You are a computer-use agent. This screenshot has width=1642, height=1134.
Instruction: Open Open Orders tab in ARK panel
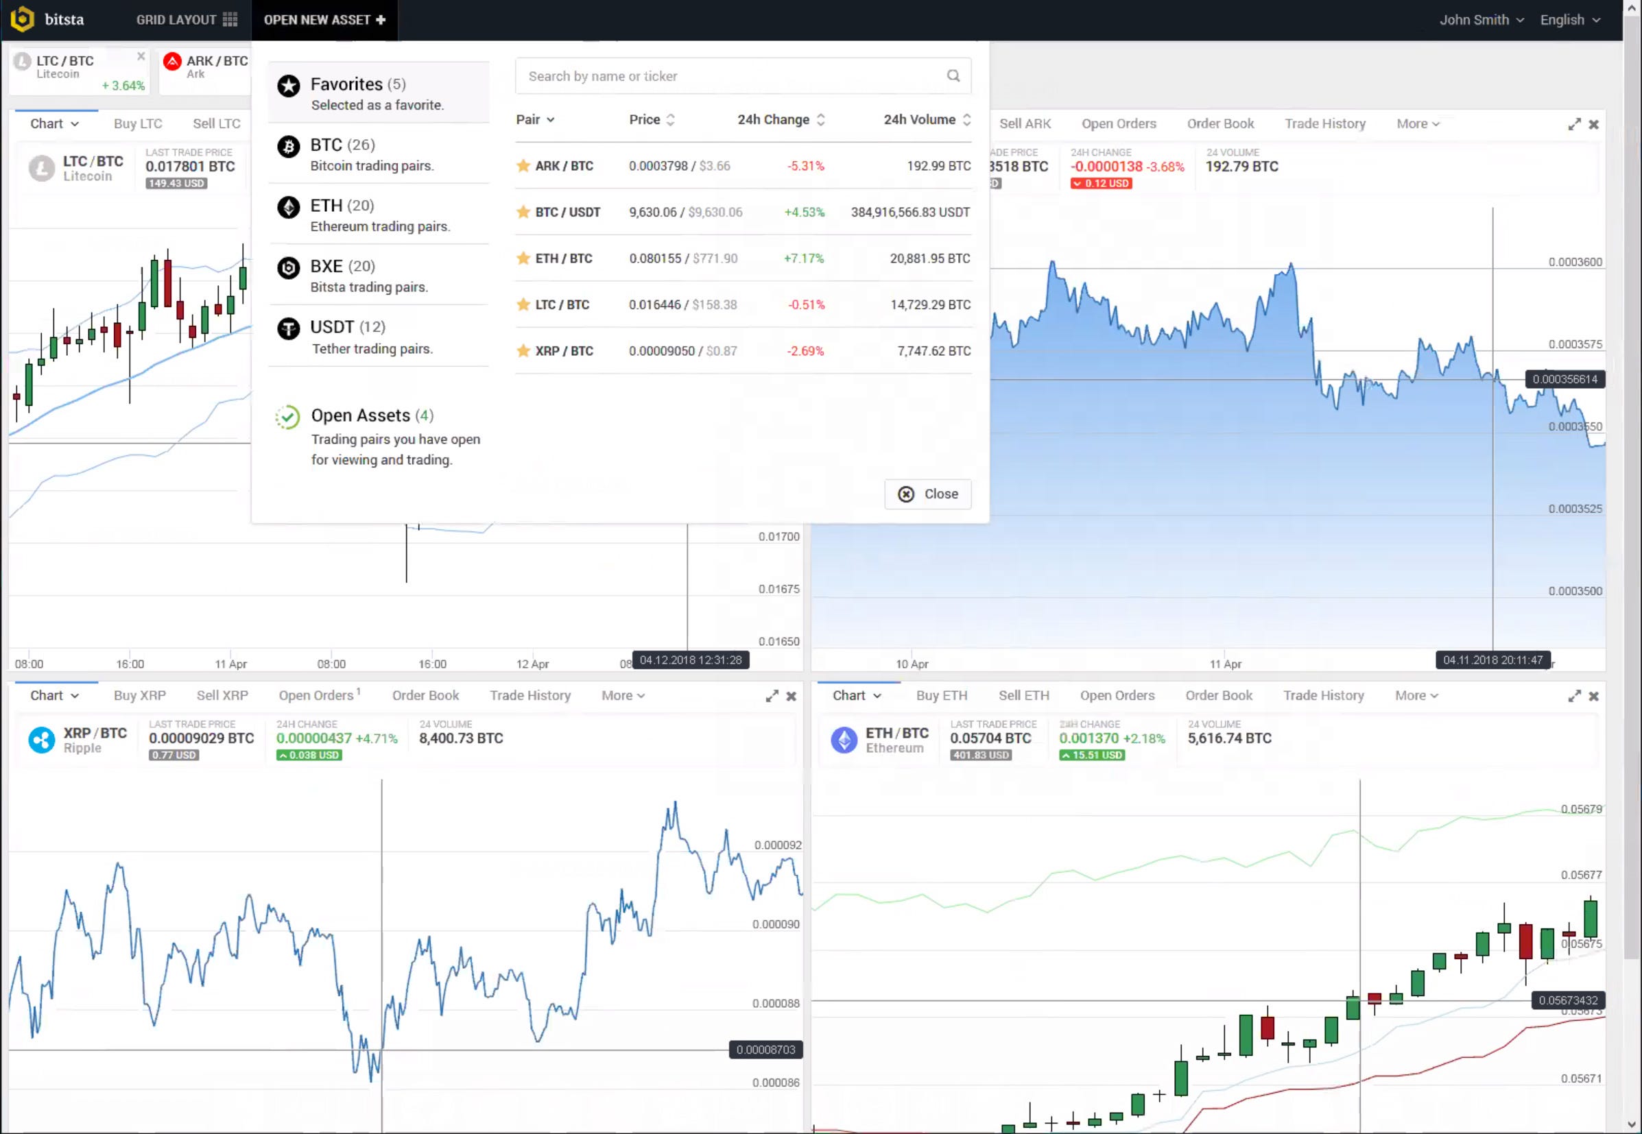[1119, 123]
